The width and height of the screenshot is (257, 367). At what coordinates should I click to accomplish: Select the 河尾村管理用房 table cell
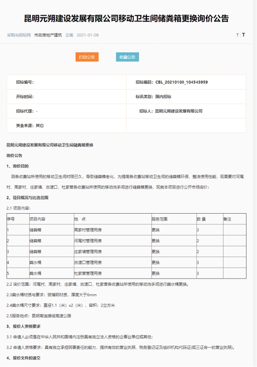point(88,241)
